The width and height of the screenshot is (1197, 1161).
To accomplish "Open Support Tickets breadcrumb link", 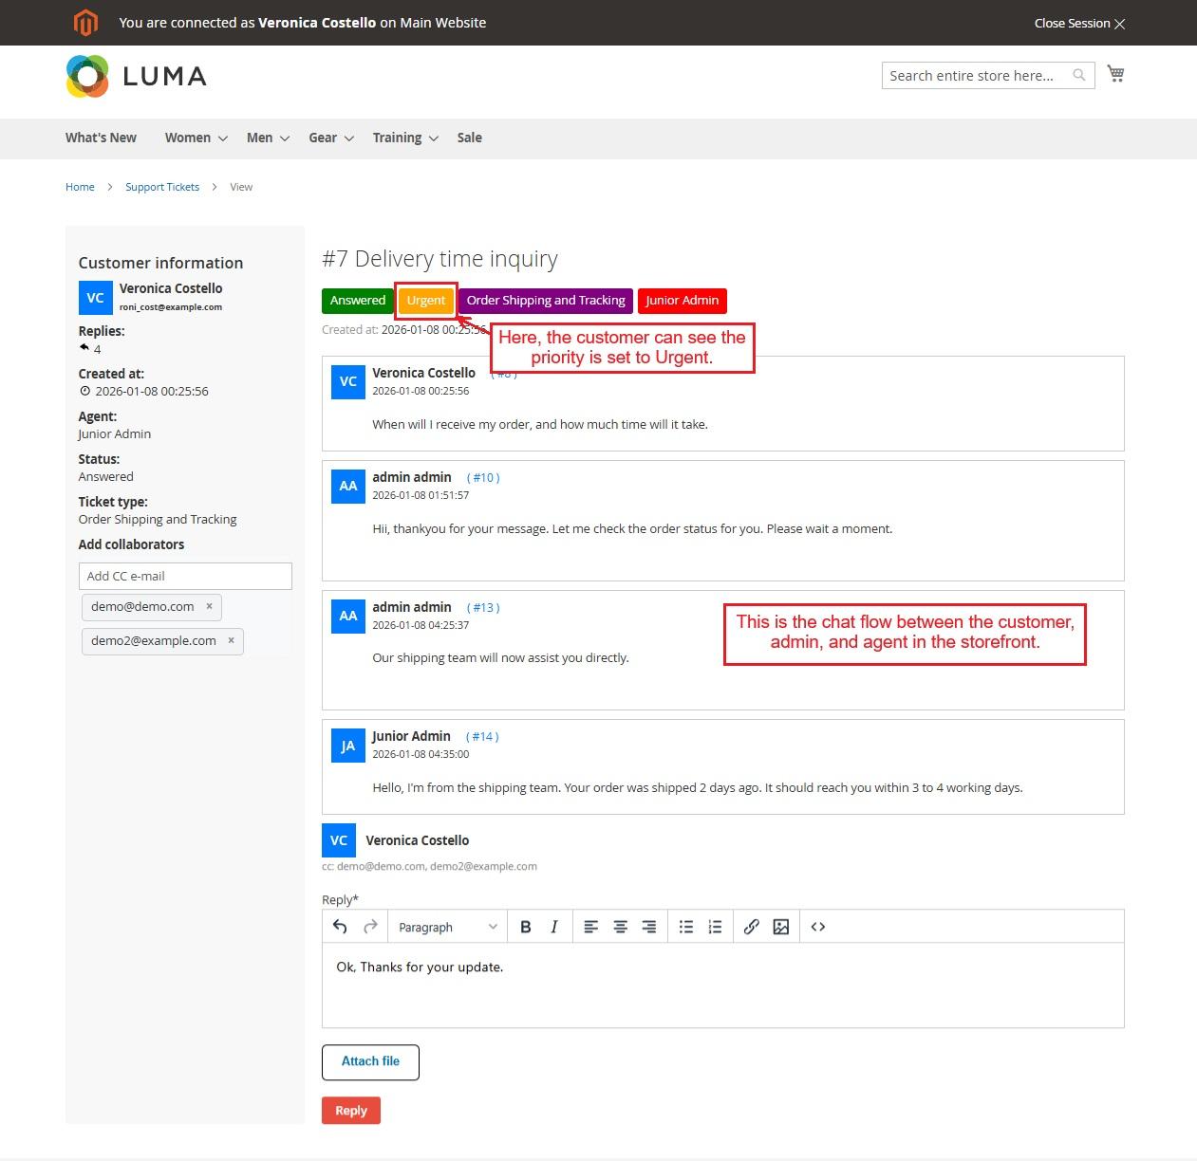I will click(x=162, y=187).
